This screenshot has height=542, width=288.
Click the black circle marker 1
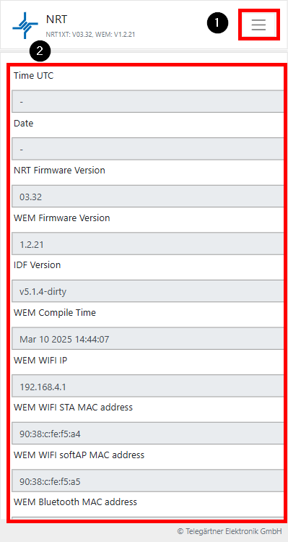coord(217,23)
